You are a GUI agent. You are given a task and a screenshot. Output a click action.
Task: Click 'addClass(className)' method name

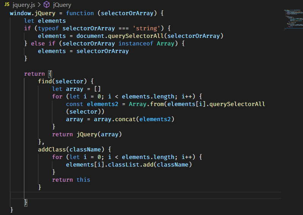tap(71, 150)
